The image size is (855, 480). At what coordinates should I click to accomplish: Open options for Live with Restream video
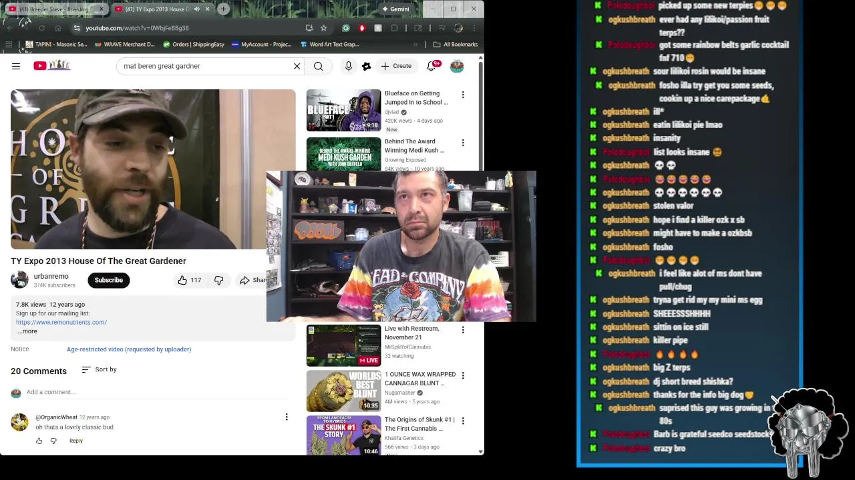coord(463,330)
